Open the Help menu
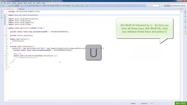Image resolution: width=187 pixels, height=105 pixels. click(44, 3)
